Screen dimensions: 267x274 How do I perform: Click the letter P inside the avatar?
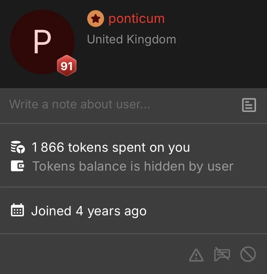click(x=43, y=41)
